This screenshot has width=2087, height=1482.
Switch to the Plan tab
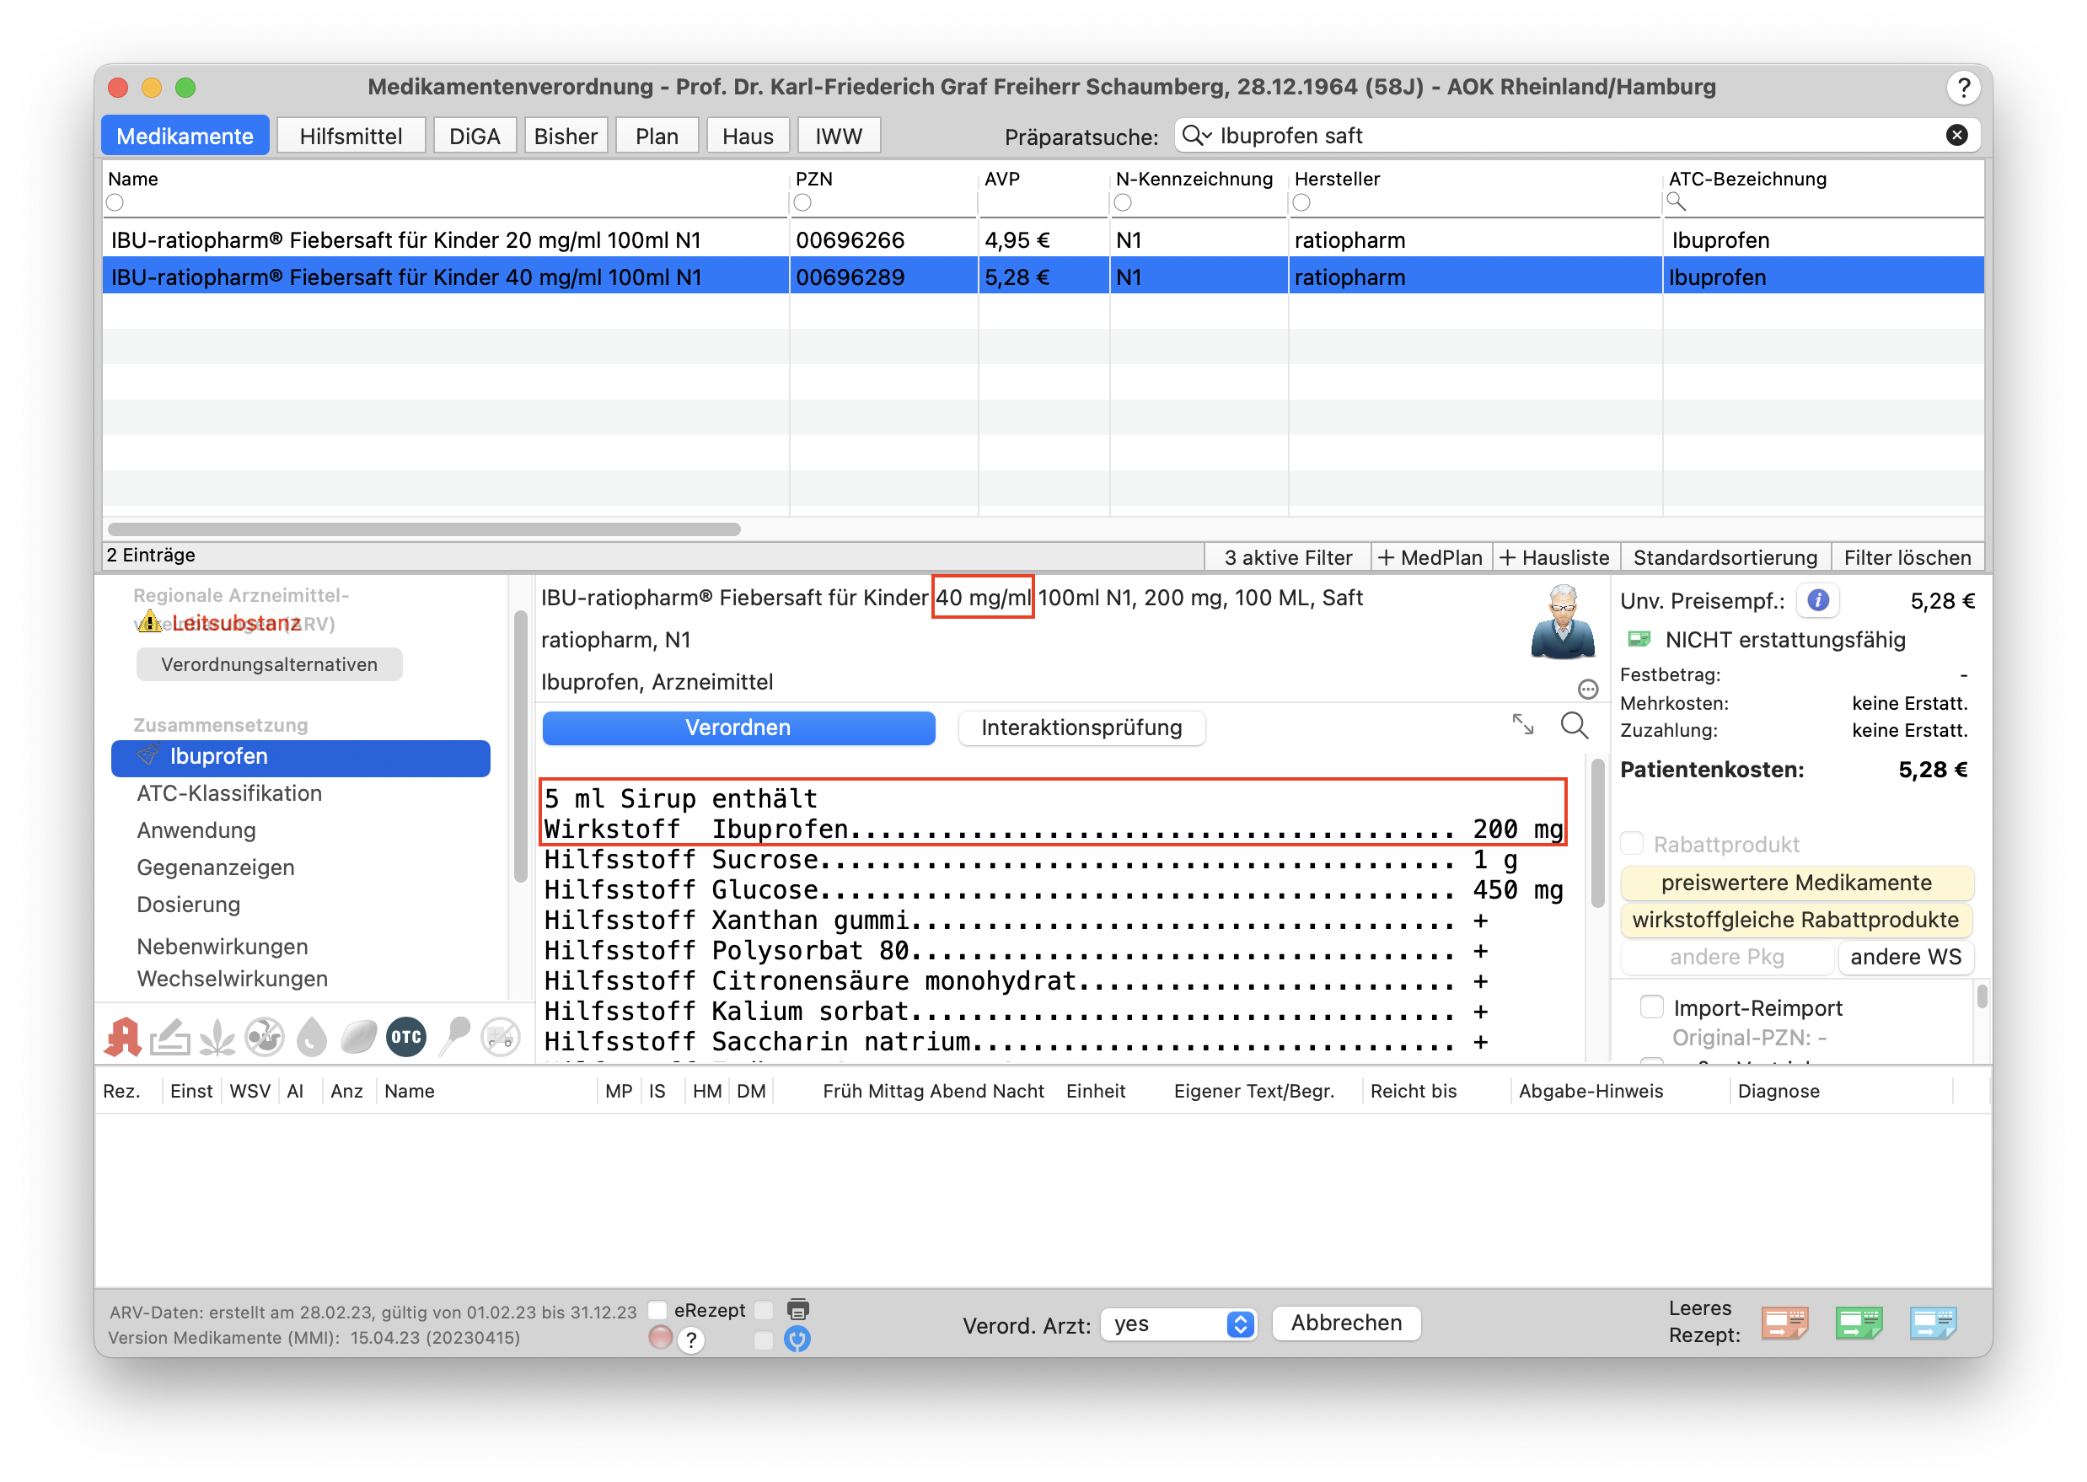coord(657,136)
